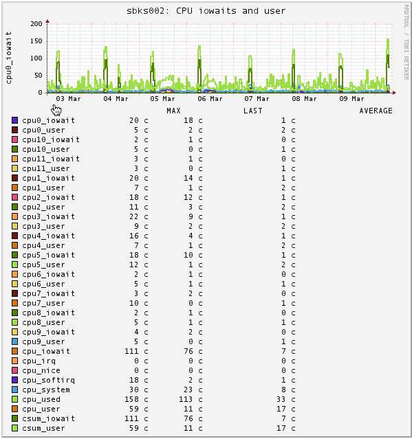Click the cpu_nice pink legend swatch
412x439 pixels.
tap(15, 370)
